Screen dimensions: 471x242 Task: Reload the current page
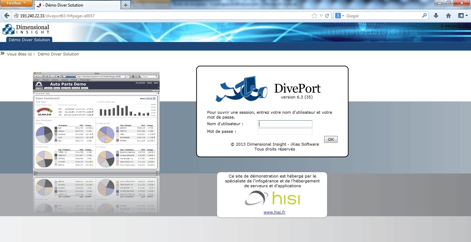(x=327, y=16)
